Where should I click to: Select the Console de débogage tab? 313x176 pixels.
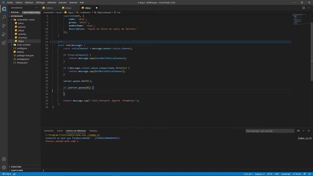pos(76,131)
